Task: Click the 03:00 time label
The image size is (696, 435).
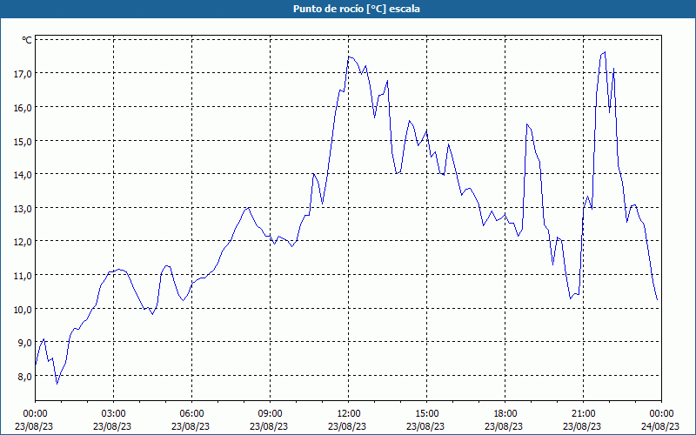Action: [114, 414]
